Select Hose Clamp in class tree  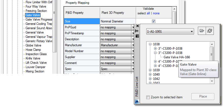33,50
